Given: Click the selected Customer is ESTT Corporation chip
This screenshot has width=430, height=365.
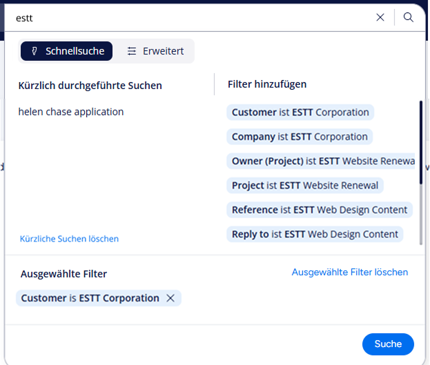Looking at the screenshot, I should pos(90,298).
